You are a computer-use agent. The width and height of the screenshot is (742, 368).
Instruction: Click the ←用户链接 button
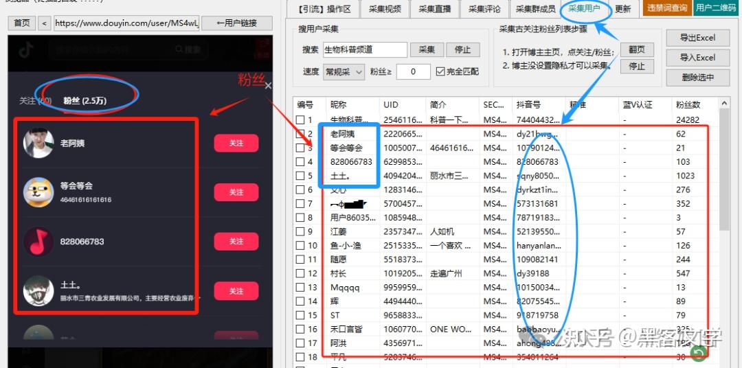[236, 23]
